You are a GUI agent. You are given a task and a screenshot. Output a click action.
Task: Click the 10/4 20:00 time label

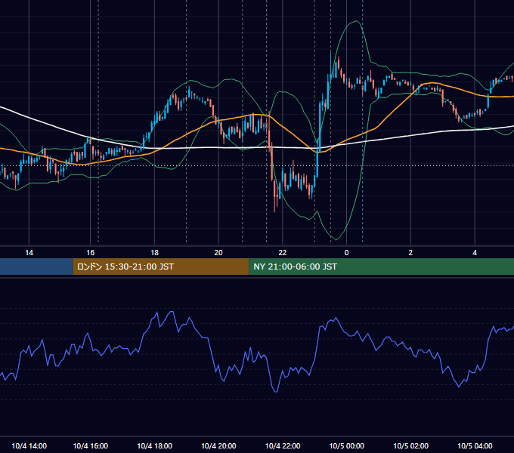[x=218, y=445]
